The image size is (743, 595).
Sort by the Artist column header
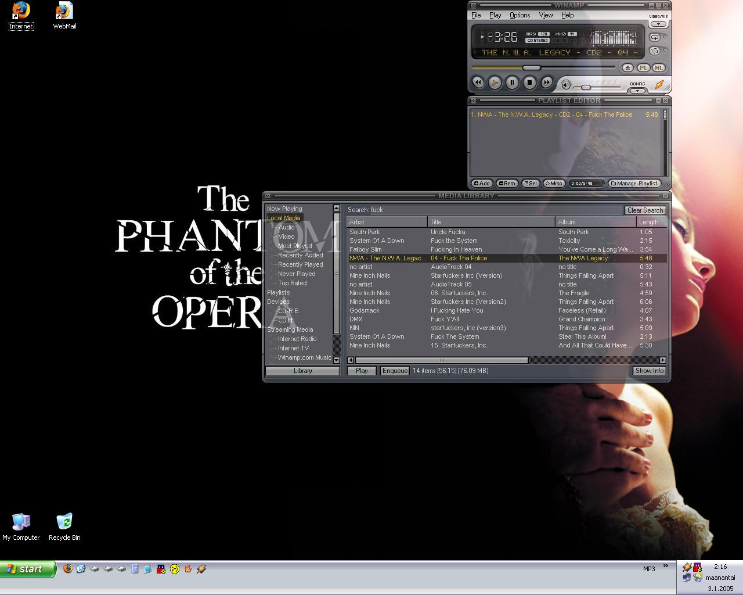pyautogui.click(x=387, y=222)
